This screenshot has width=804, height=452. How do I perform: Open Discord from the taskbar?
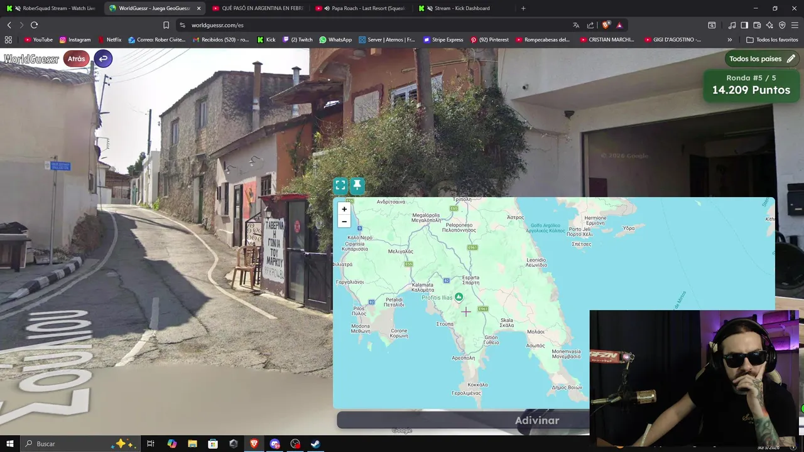[274, 444]
